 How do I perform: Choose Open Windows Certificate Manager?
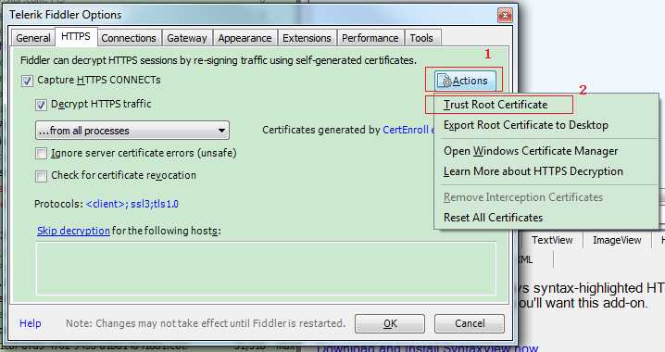click(x=531, y=151)
